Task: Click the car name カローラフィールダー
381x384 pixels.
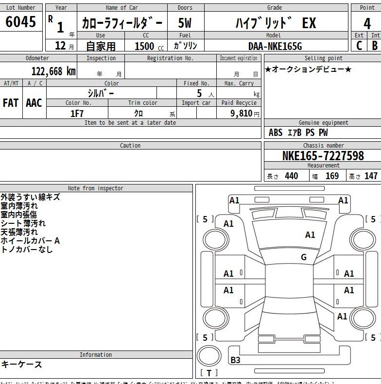Action: pos(122,23)
